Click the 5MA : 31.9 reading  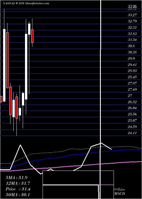click(16, 178)
